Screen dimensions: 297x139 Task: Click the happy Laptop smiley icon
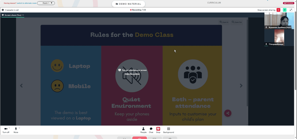pos(57,65)
